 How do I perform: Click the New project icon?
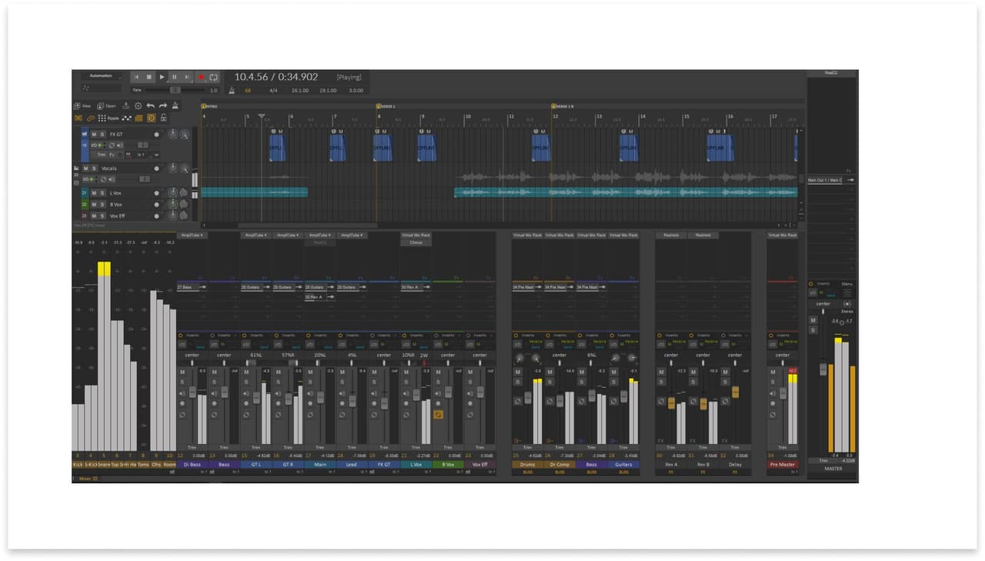(78, 104)
